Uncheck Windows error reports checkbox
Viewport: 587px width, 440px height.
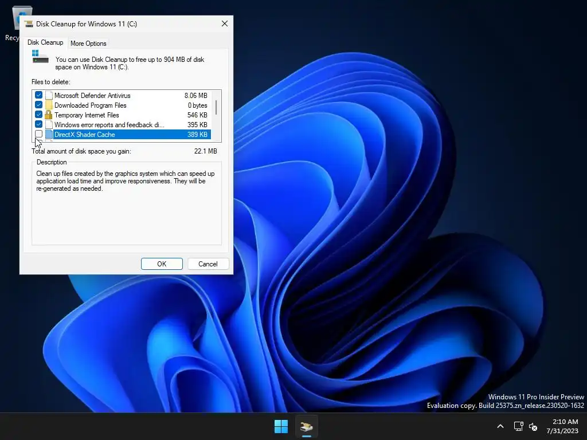tap(38, 124)
